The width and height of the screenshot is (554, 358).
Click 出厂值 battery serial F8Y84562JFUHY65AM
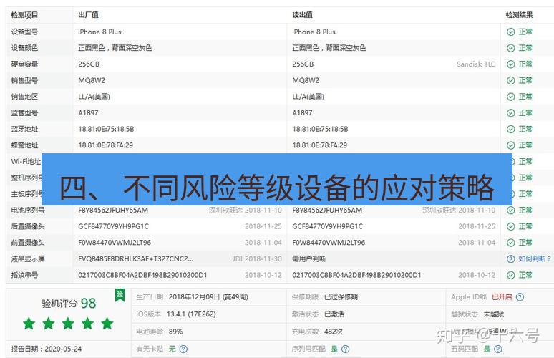[113, 211]
